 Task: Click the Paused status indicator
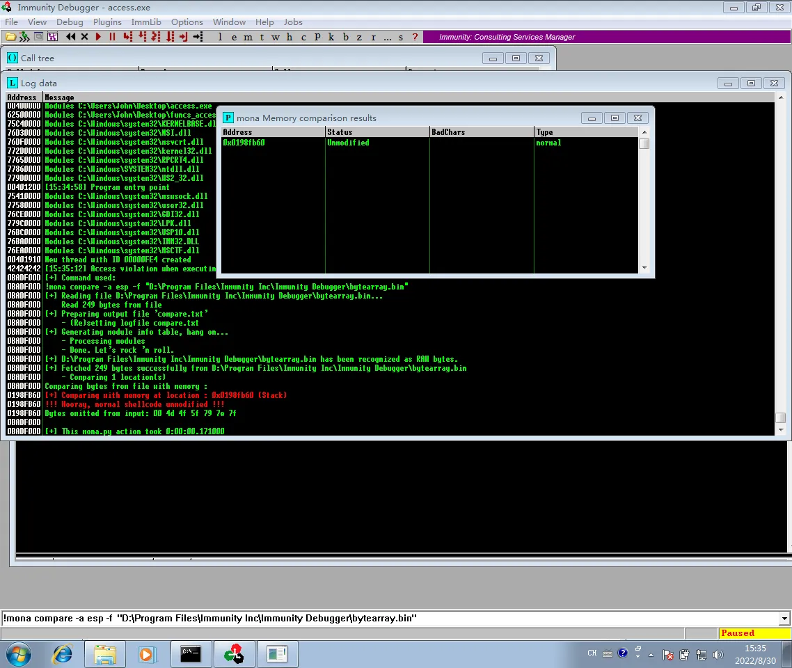[x=755, y=633]
